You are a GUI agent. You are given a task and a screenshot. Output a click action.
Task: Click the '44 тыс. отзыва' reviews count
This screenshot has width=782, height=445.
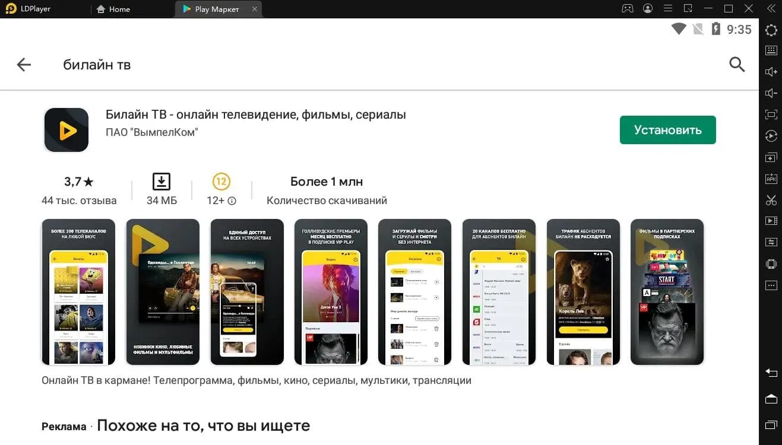tap(79, 201)
